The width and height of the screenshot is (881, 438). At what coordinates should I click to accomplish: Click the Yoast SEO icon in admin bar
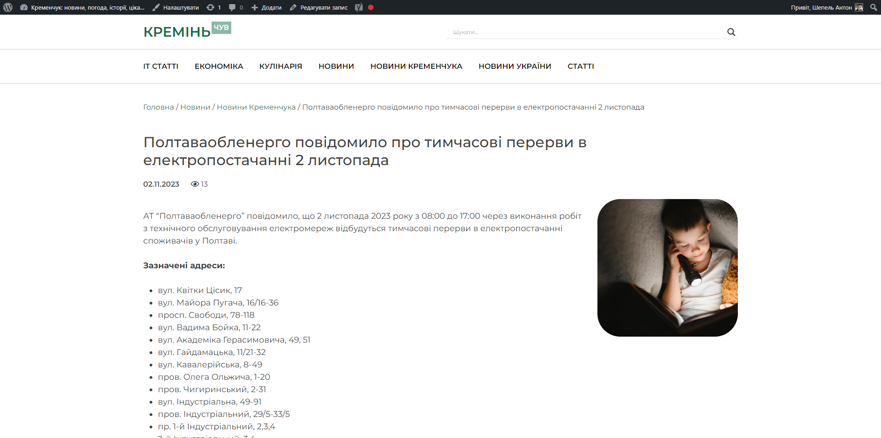358,7
